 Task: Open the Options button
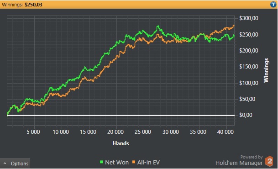point(15,164)
